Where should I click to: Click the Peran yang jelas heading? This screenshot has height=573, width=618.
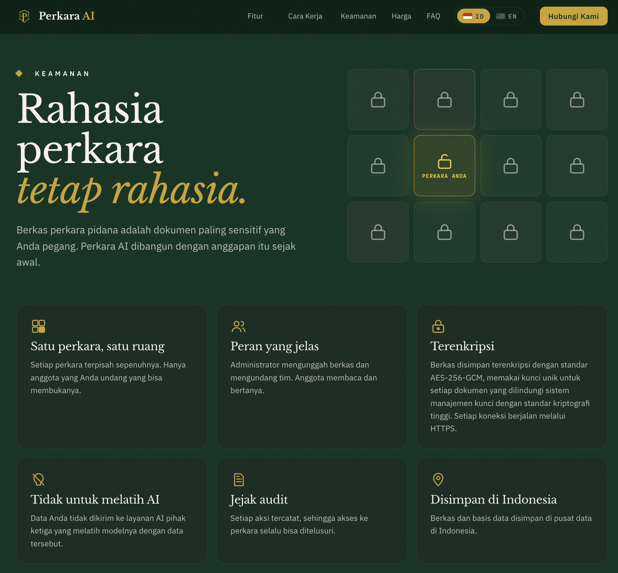point(275,346)
